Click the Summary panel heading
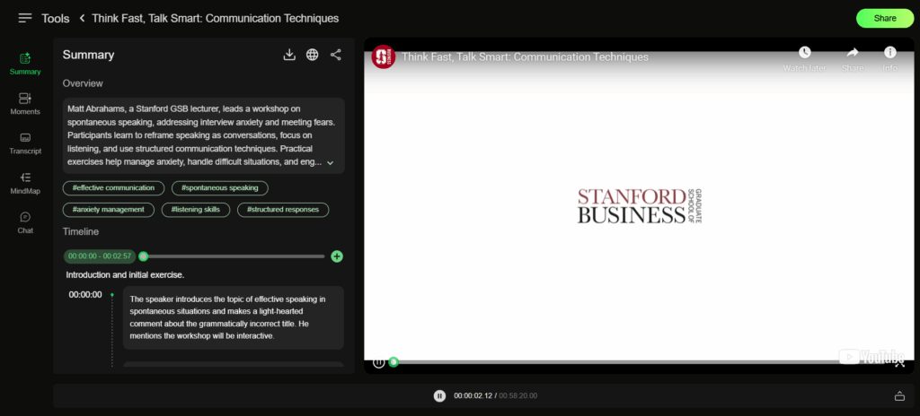The width and height of the screenshot is (920, 416). click(89, 55)
